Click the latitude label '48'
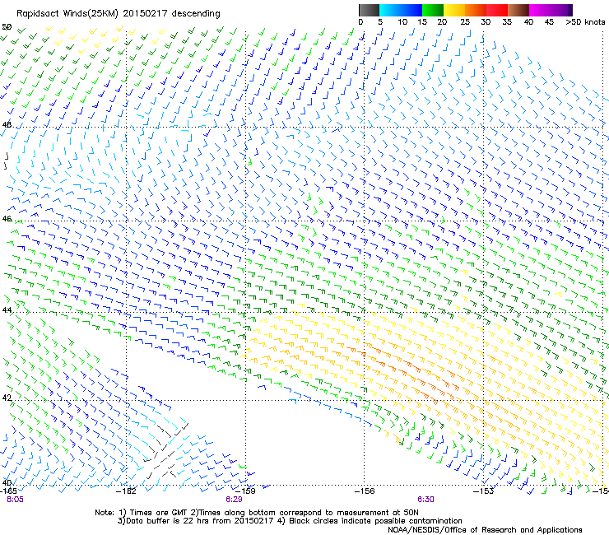The width and height of the screenshot is (609, 535). coord(7,125)
